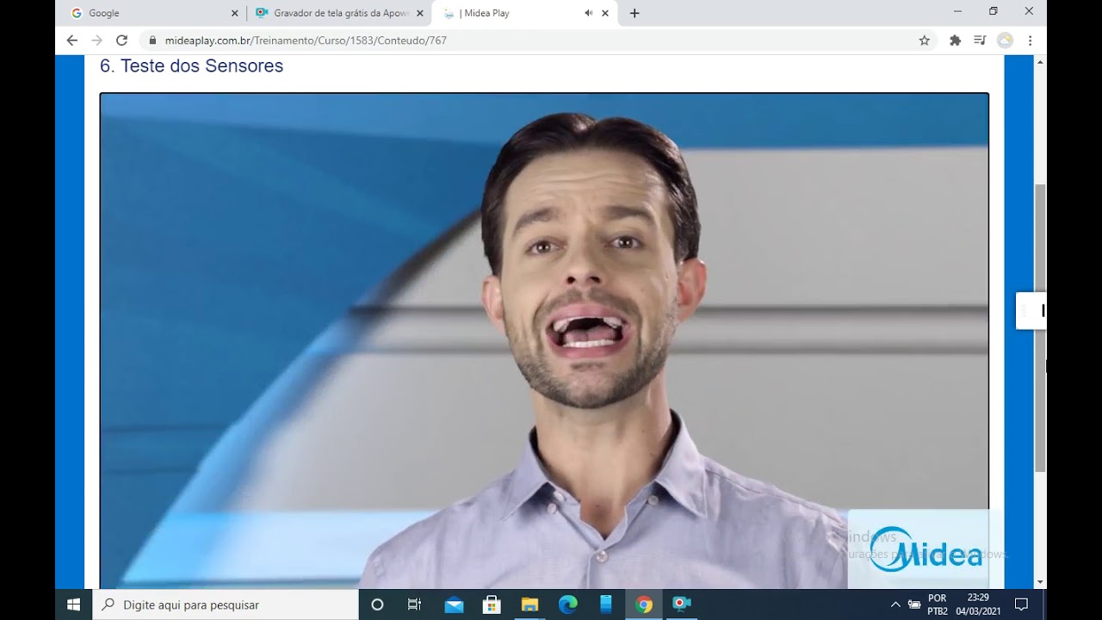The image size is (1102, 620).
Task: Open the Chrome extensions puzzle menu
Action: [x=955, y=40]
